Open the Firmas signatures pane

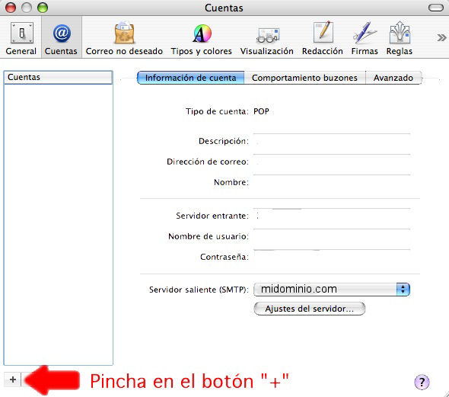365,38
